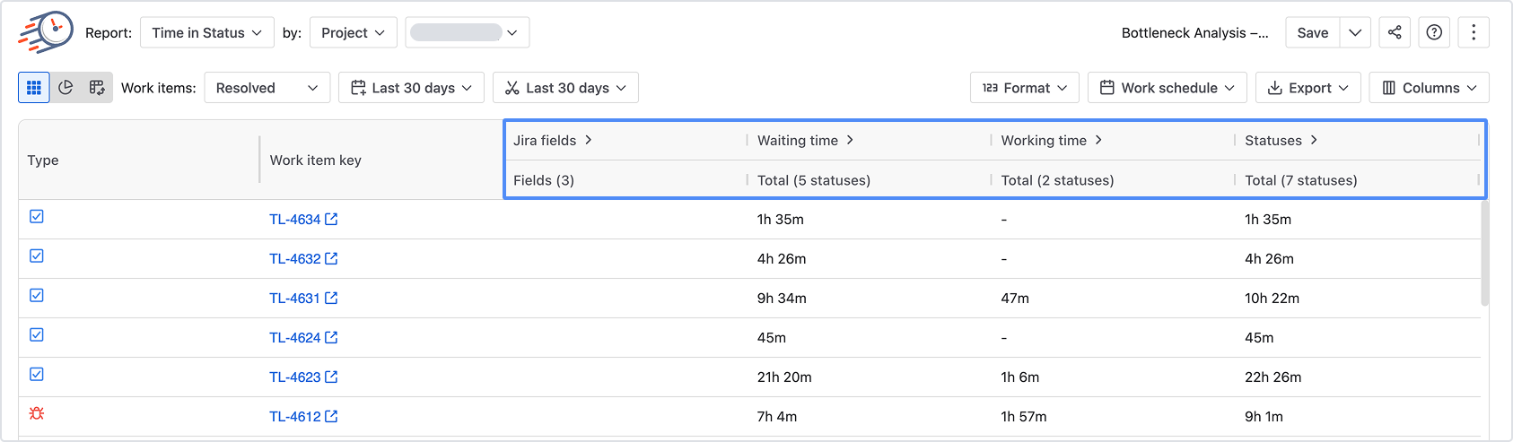
Task: Open the Work schedule dropdown
Action: click(x=1167, y=88)
